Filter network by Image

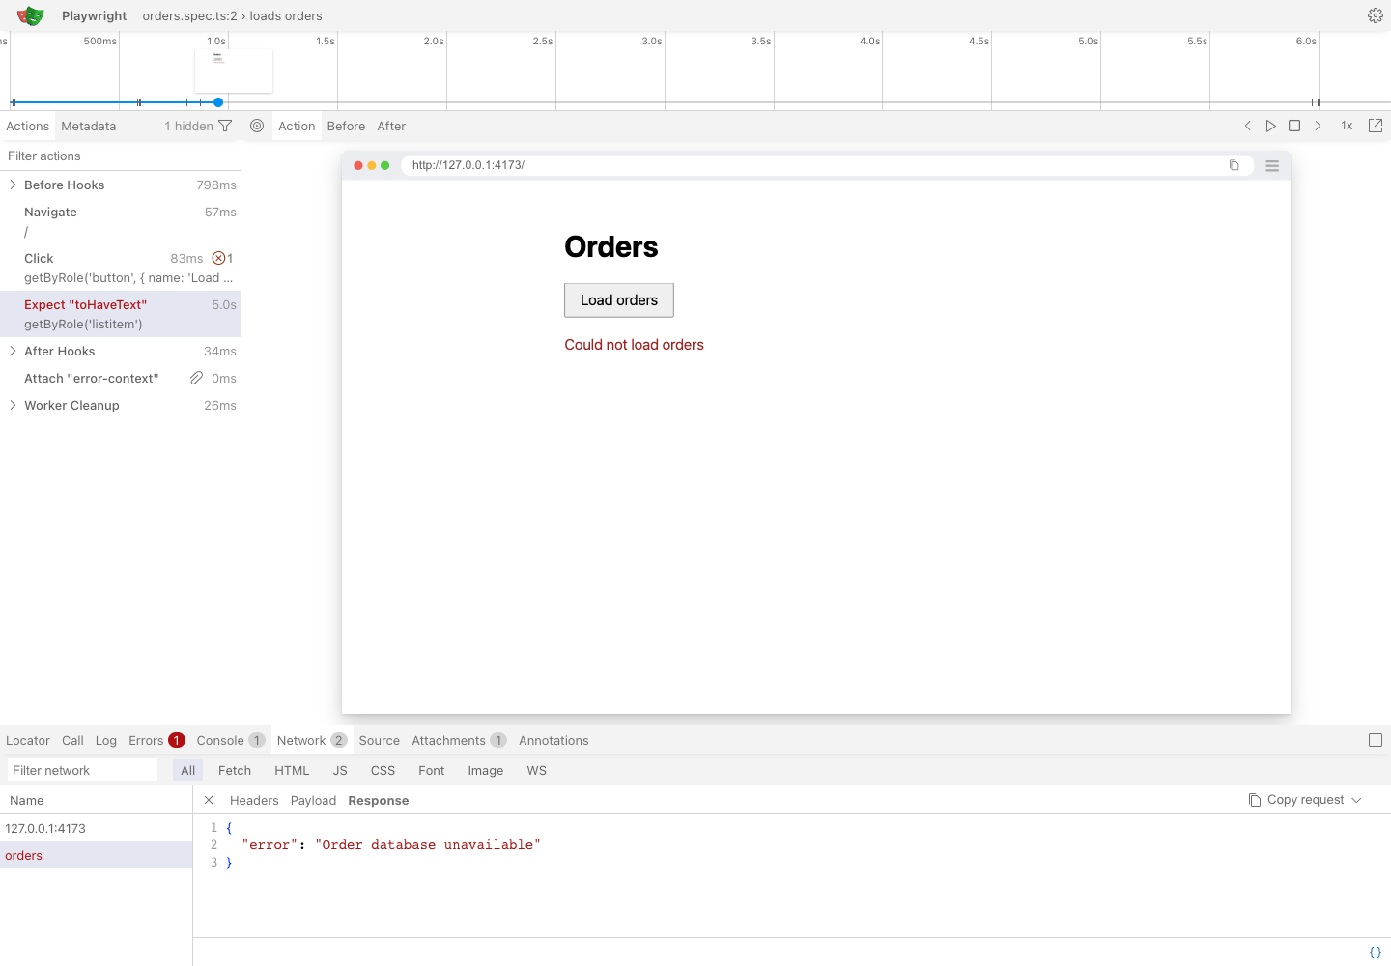point(485,770)
